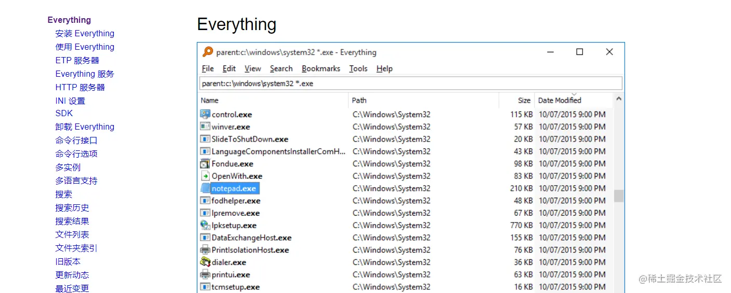This screenshot has height=293, width=731.
Task: Click the SlideToShutDown.exe file icon
Action: coord(205,139)
